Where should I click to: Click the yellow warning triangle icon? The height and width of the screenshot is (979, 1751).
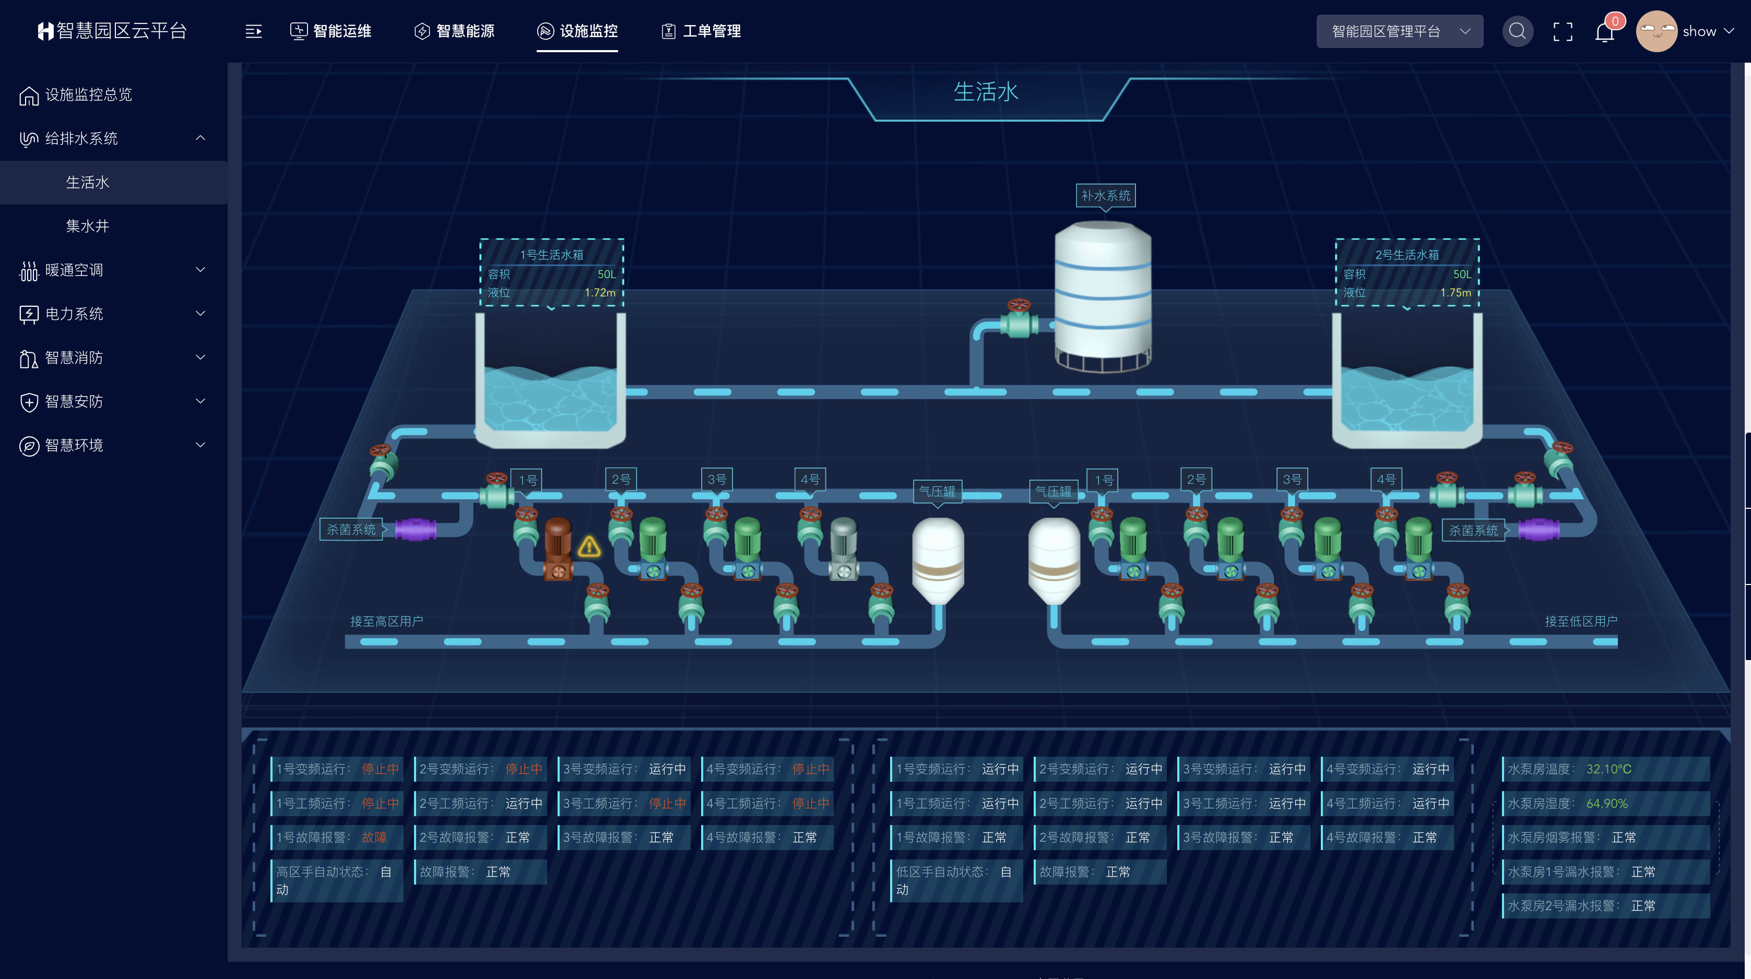coord(589,546)
